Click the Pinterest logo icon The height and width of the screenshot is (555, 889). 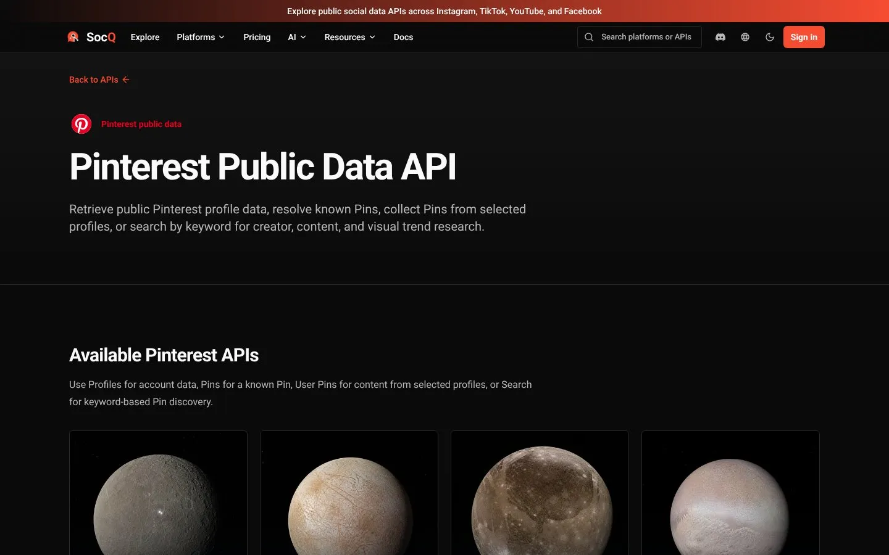tap(81, 124)
